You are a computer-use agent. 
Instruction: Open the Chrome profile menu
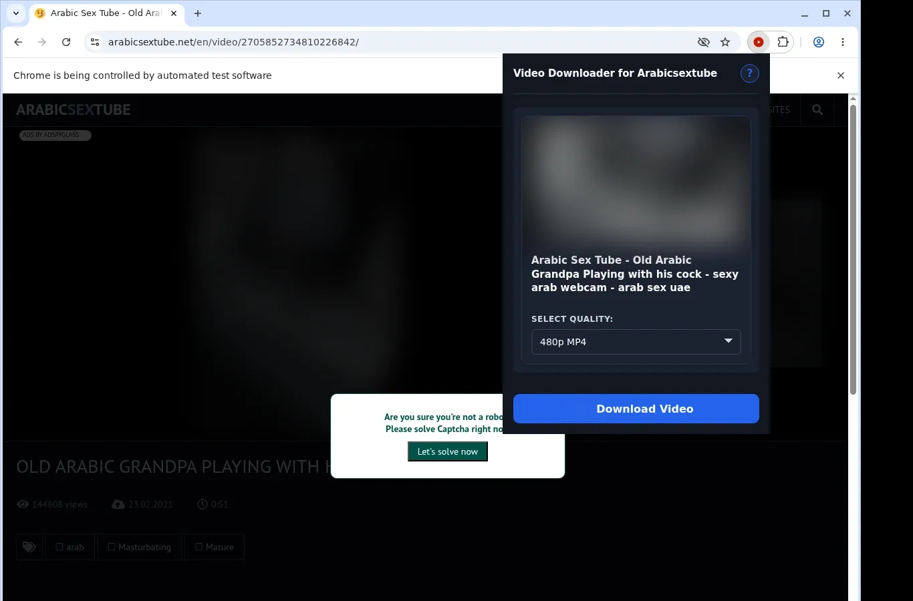(x=819, y=42)
